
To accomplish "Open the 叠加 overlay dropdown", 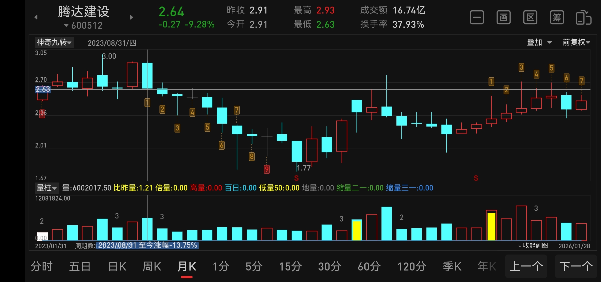I will pos(539,42).
